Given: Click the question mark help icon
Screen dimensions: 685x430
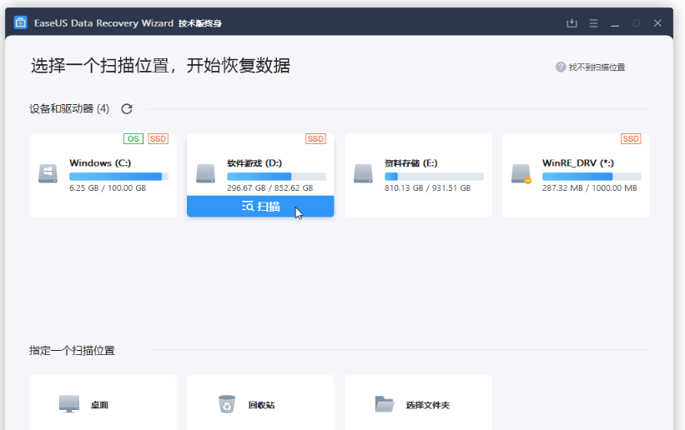Looking at the screenshot, I should tap(561, 67).
